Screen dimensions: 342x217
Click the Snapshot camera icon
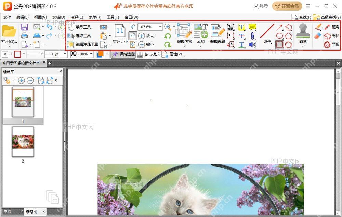[104, 27]
